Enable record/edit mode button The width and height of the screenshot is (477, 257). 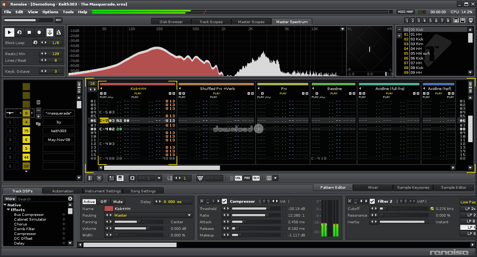[39, 32]
